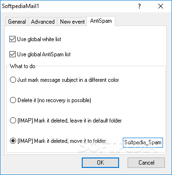Screen dimensions: 172x175
Task: Go to the New event tab
Action: [72, 22]
